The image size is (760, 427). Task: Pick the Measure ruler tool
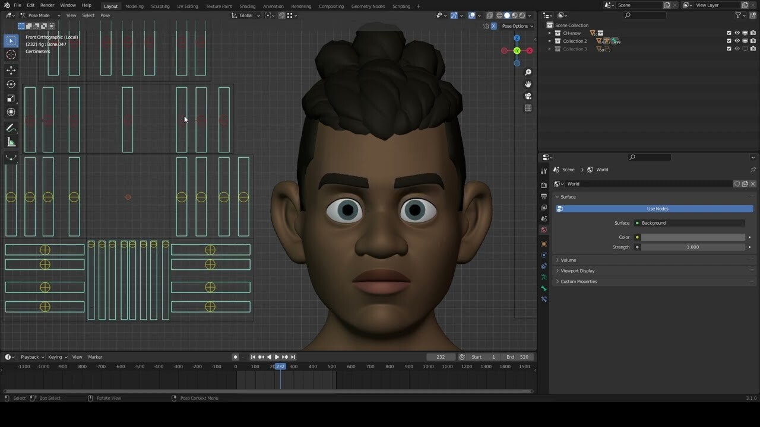pyautogui.click(x=11, y=142)
